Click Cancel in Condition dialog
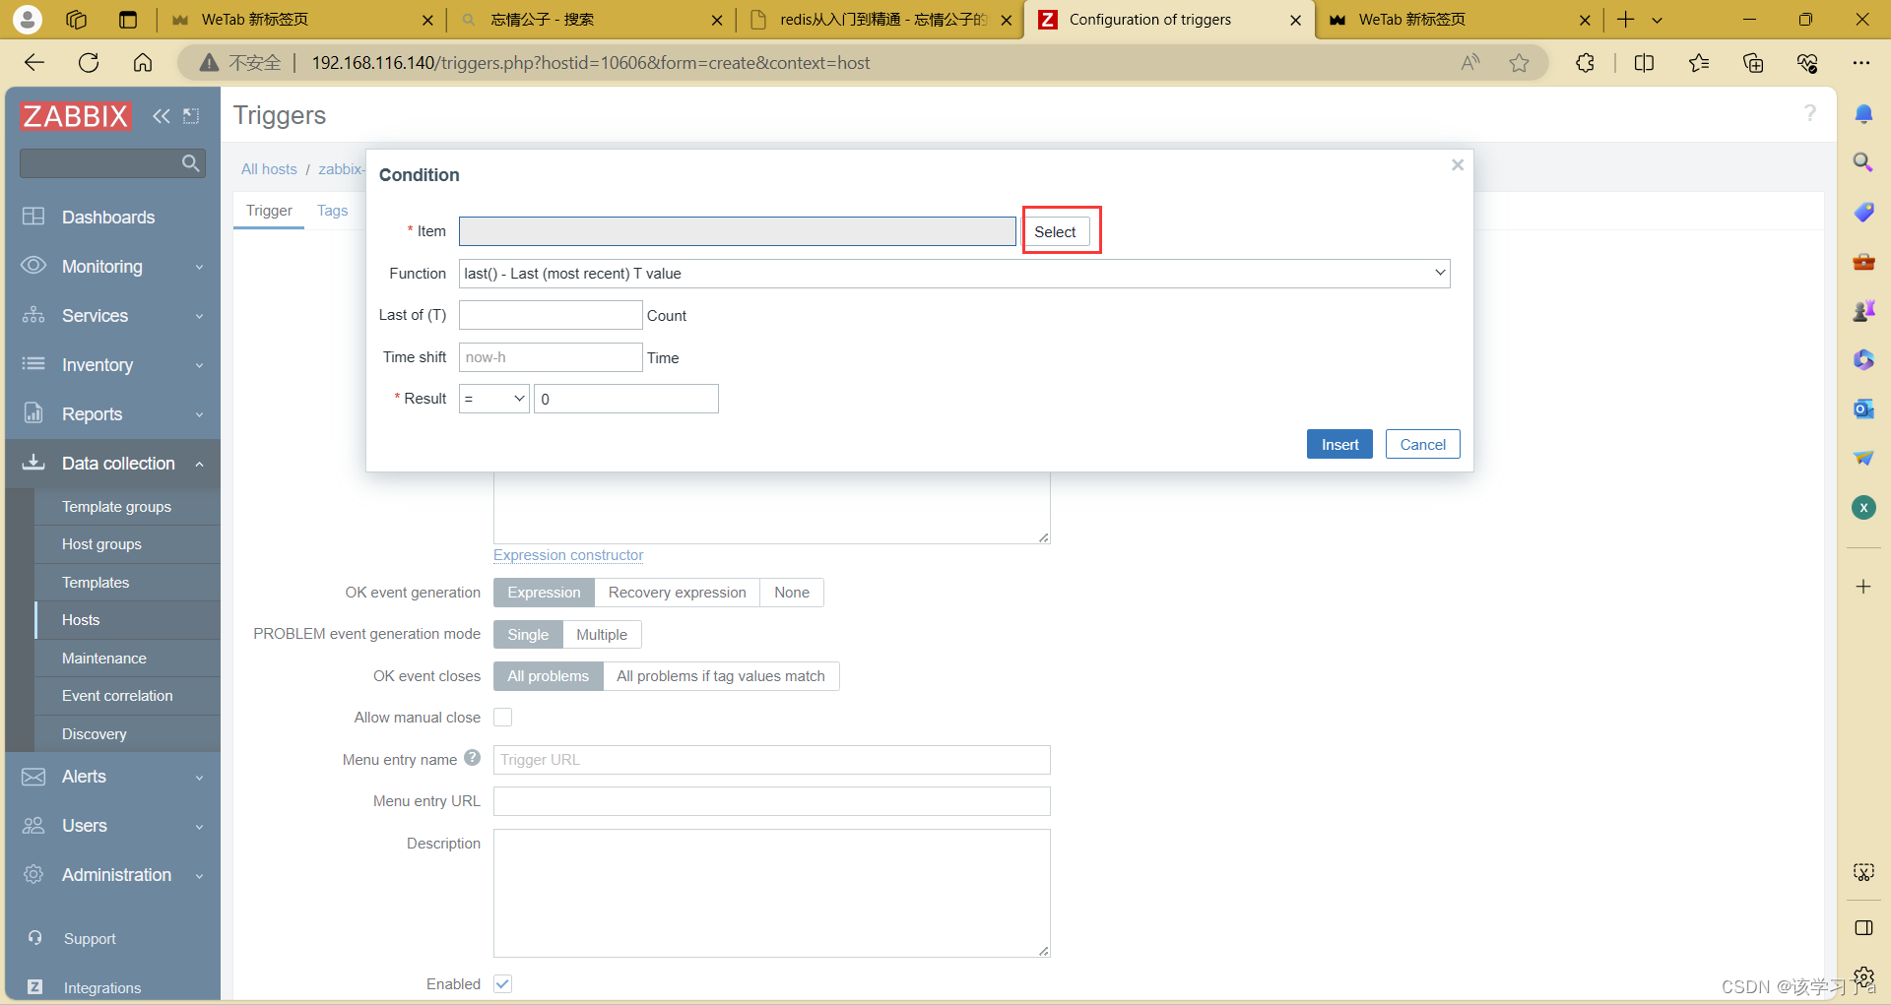 tap(1422, 445)
